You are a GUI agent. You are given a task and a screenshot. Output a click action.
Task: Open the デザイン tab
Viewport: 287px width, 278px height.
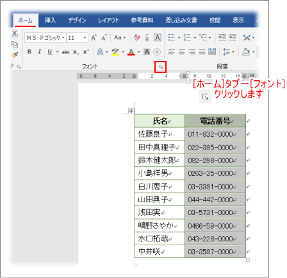tap(77, 21)
